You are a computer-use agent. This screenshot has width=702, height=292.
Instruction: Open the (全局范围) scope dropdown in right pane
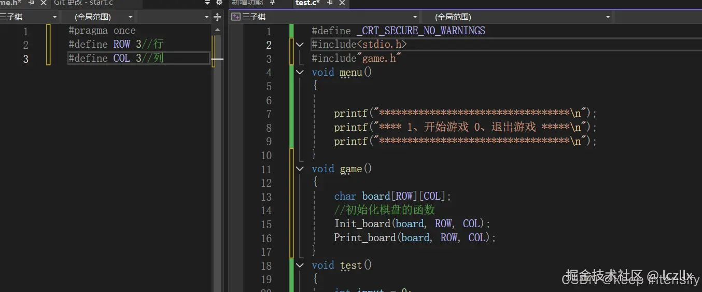pyautogui.click(x=608, y=17)
